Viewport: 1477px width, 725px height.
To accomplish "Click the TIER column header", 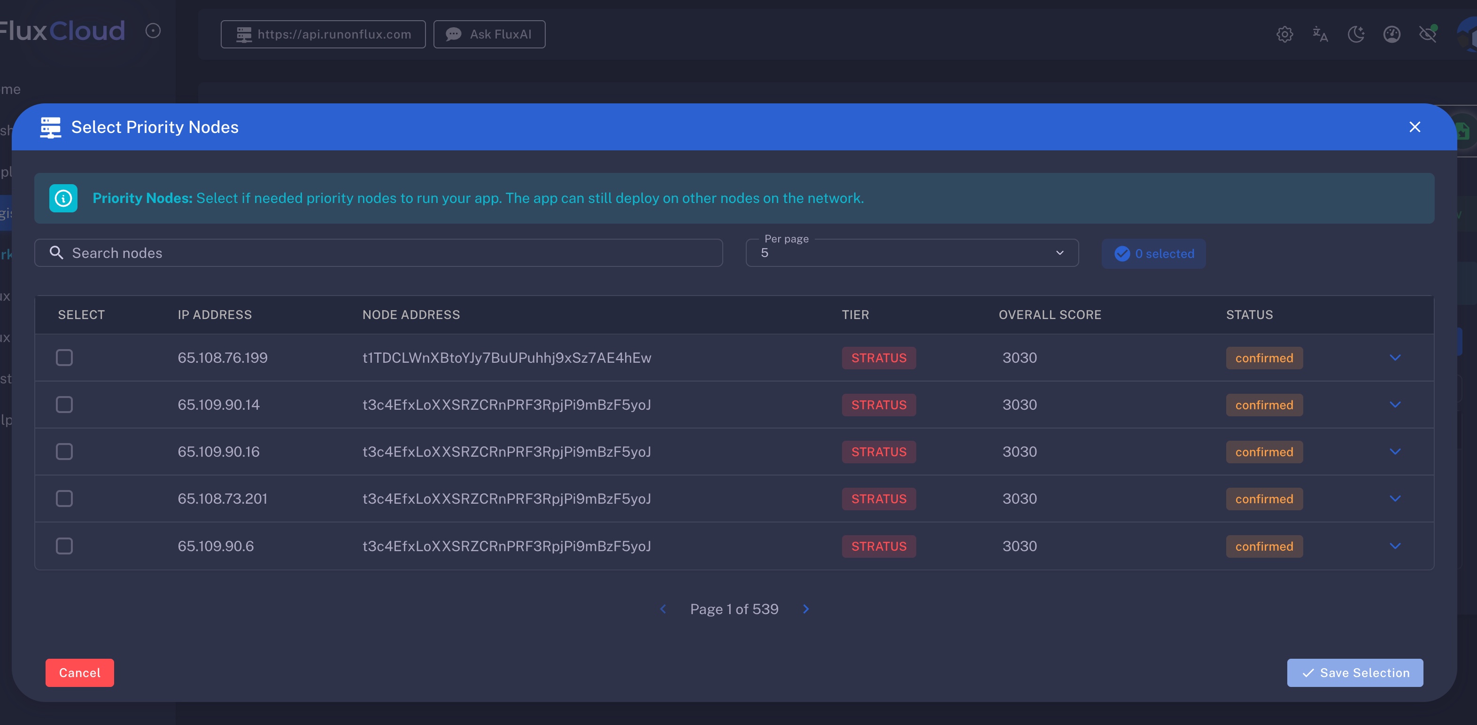I will coord(855,315).
